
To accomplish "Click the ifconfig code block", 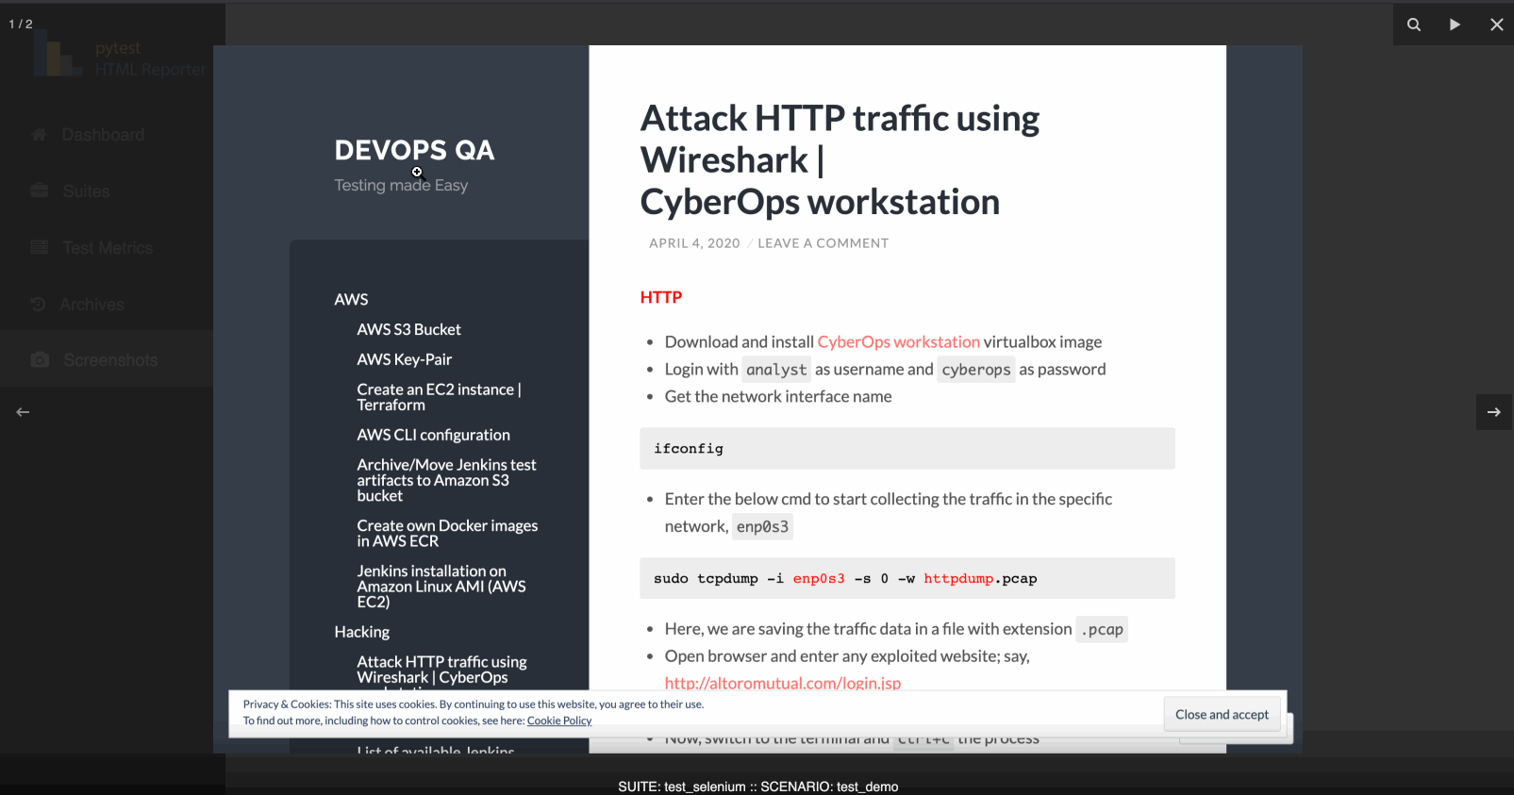I will [907, 448].
